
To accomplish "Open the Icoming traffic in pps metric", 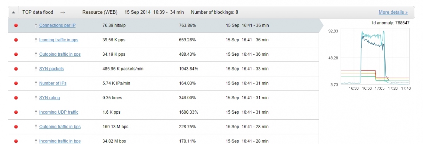I will pyautogui.click(x=59, y=40).
